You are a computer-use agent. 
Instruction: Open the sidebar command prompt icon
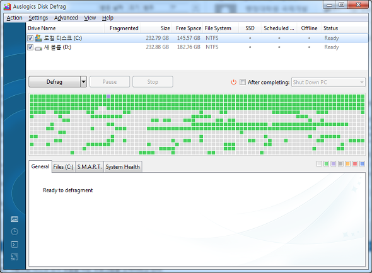15,244
